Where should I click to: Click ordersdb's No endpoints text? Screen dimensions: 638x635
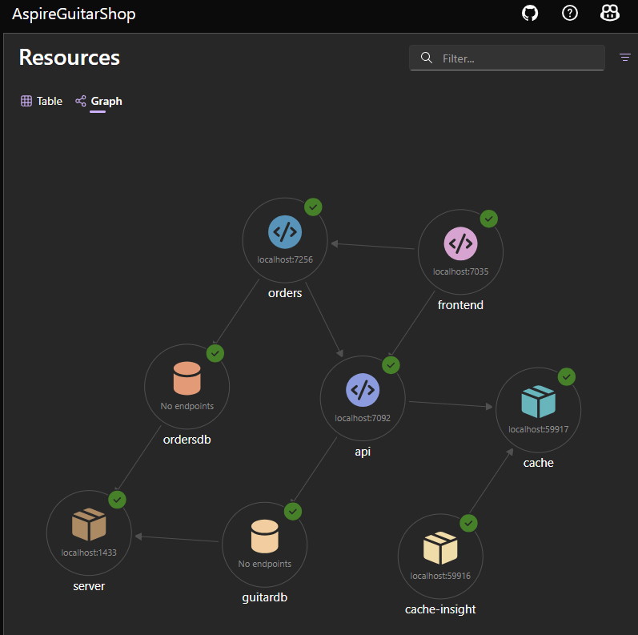[187, 406]
